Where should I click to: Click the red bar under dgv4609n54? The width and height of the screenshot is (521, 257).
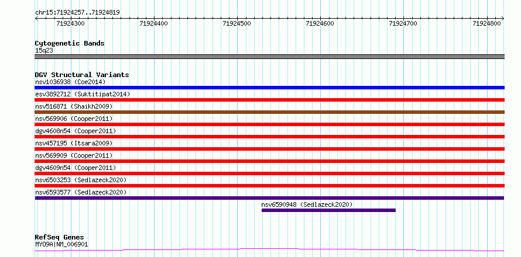269,173
